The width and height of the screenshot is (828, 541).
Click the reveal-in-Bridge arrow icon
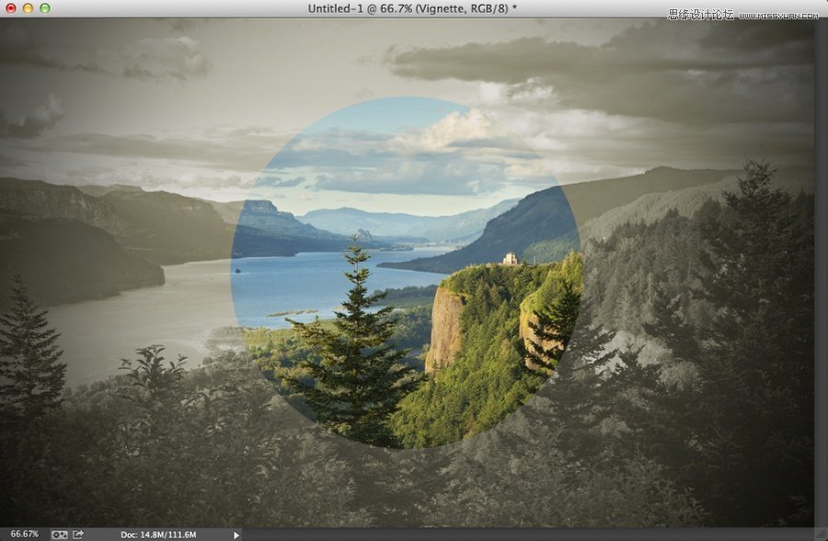coord(77,532)
